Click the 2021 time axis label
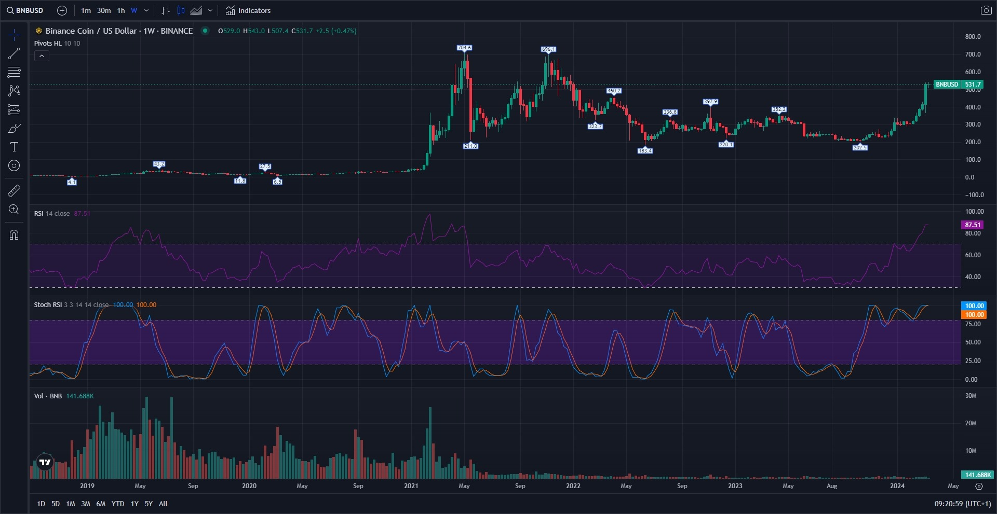Viewport: 997px width, 514px height. [x=411, y=486]
